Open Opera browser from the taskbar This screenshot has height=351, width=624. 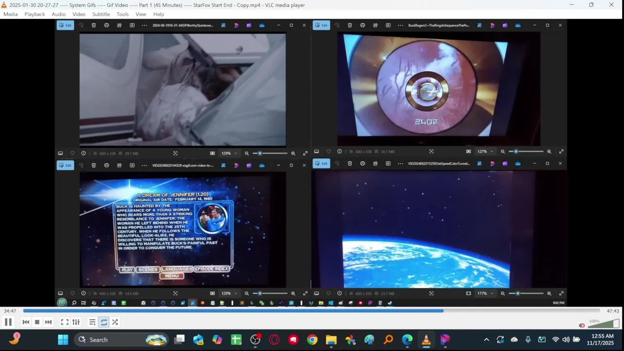pyautogui.click(x=274, y=340)
